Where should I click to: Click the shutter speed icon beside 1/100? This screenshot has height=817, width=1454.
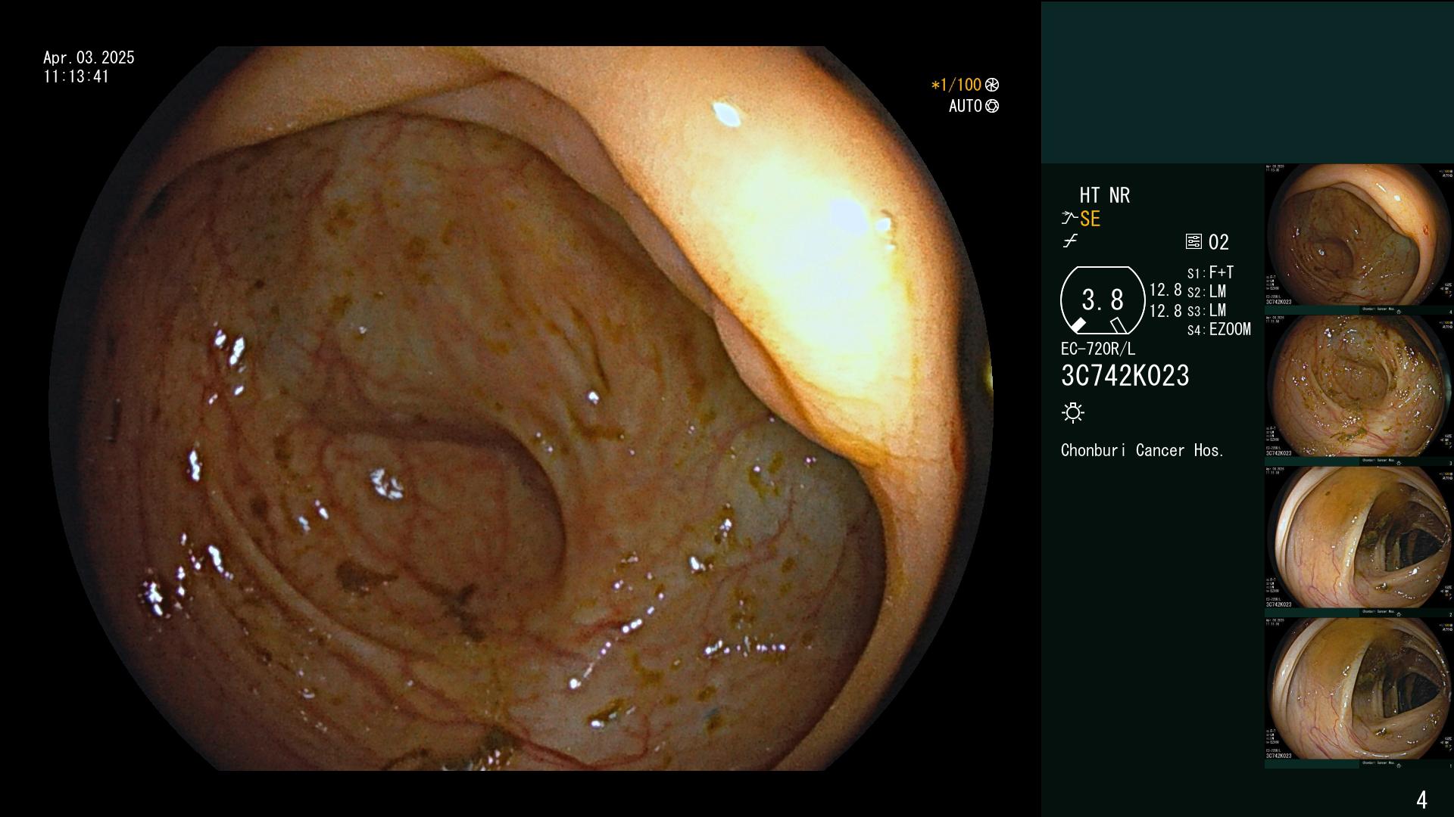point(992,85)
